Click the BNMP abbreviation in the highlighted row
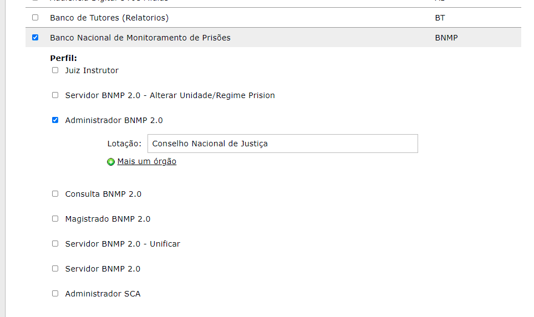 tap(446, 38)
